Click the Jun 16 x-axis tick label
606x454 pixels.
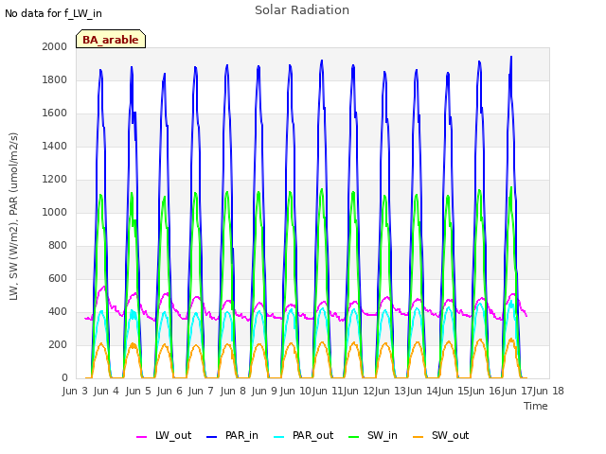(x=485, y=391)
